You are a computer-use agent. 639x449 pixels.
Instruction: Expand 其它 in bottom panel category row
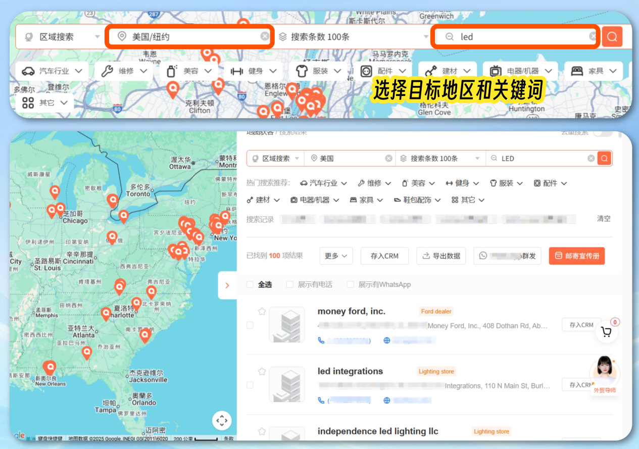(x=468, y=200)
